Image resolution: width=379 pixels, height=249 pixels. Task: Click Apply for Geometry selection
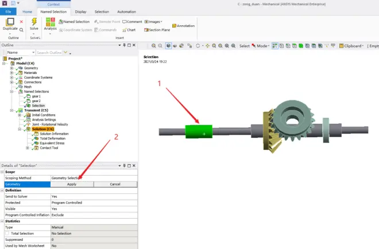point(72,184)
